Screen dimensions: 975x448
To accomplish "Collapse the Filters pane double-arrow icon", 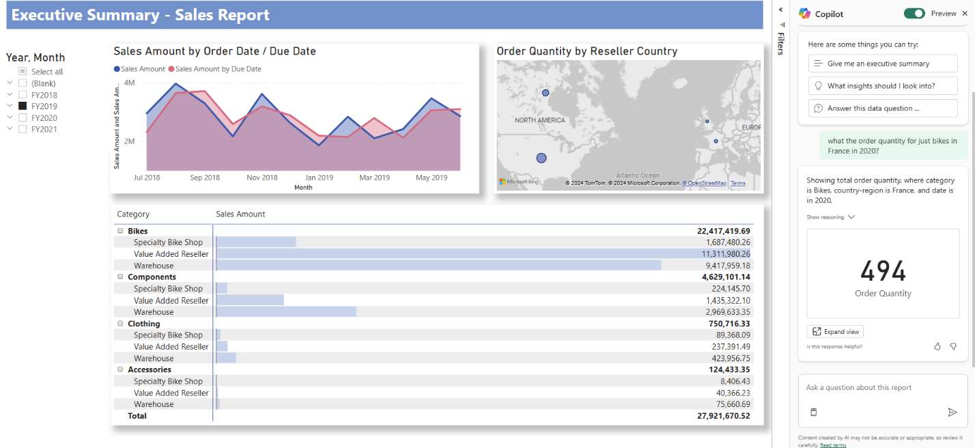I will [x=780, y=10].
